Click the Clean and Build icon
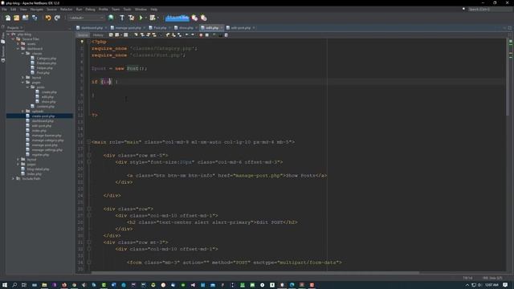514x289 pixels. coord(131,18)
